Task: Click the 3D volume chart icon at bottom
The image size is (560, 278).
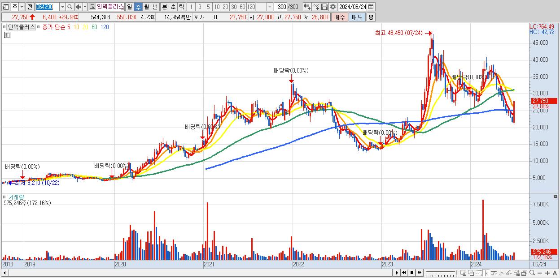Action: (x=516, y=273)
